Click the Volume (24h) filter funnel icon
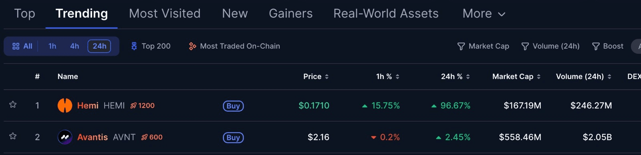Viewport: 641px width, 155px height. [x=525, y=47]
